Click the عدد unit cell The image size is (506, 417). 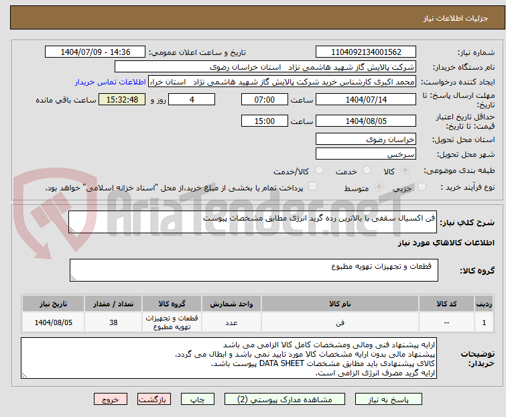click(231, 322)
